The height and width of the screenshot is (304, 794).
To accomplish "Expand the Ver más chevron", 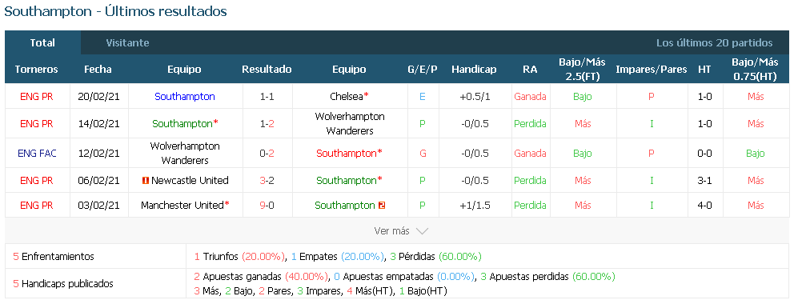I will pyautogui.click(x=421, y=231).
